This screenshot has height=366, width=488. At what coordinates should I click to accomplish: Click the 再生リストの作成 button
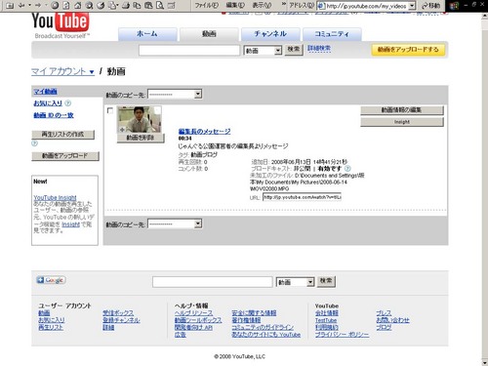pyautogui.click(x=63, y=135)
